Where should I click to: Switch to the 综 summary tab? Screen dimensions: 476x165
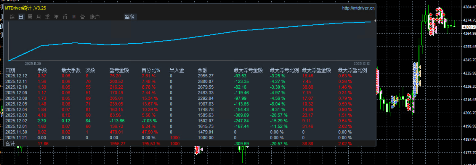coord(12,17)
